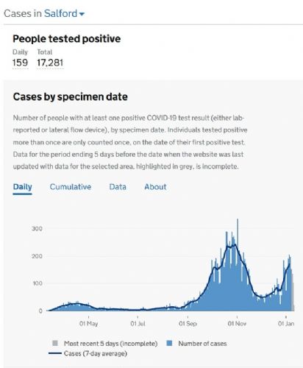Click the blue Number of cases swatch
This screenshot has width=303, height=368.
click(x=169, y=343)
